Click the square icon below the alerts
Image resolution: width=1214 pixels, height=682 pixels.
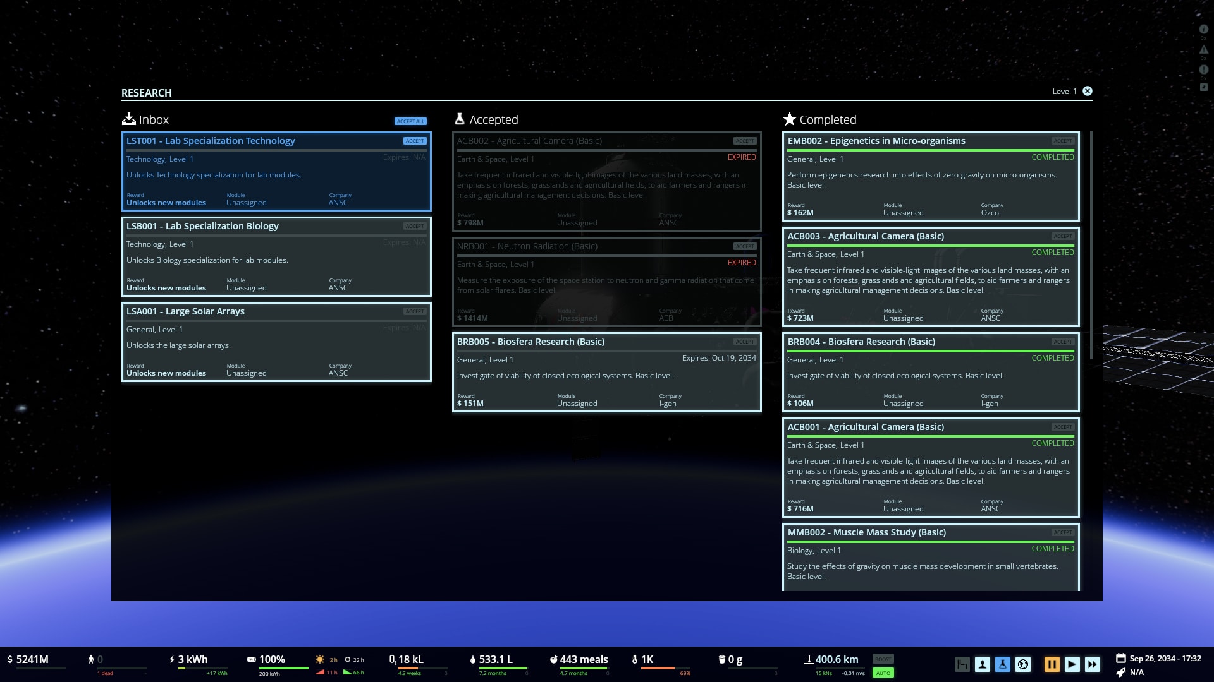click(1204, 87)
